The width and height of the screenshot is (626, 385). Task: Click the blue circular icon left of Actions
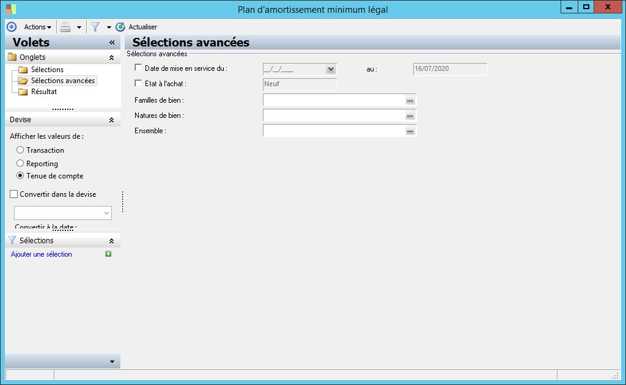[12, 27]
